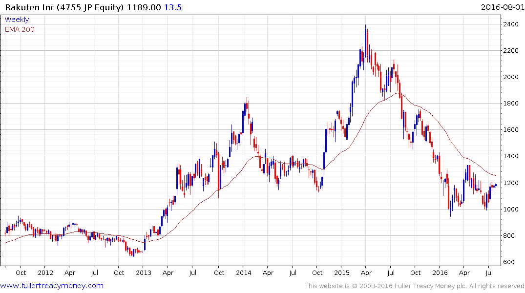Screen dimensions: 525x293
Task: Select the 'EMA 200' indicator label
Action: pos(20,29)
